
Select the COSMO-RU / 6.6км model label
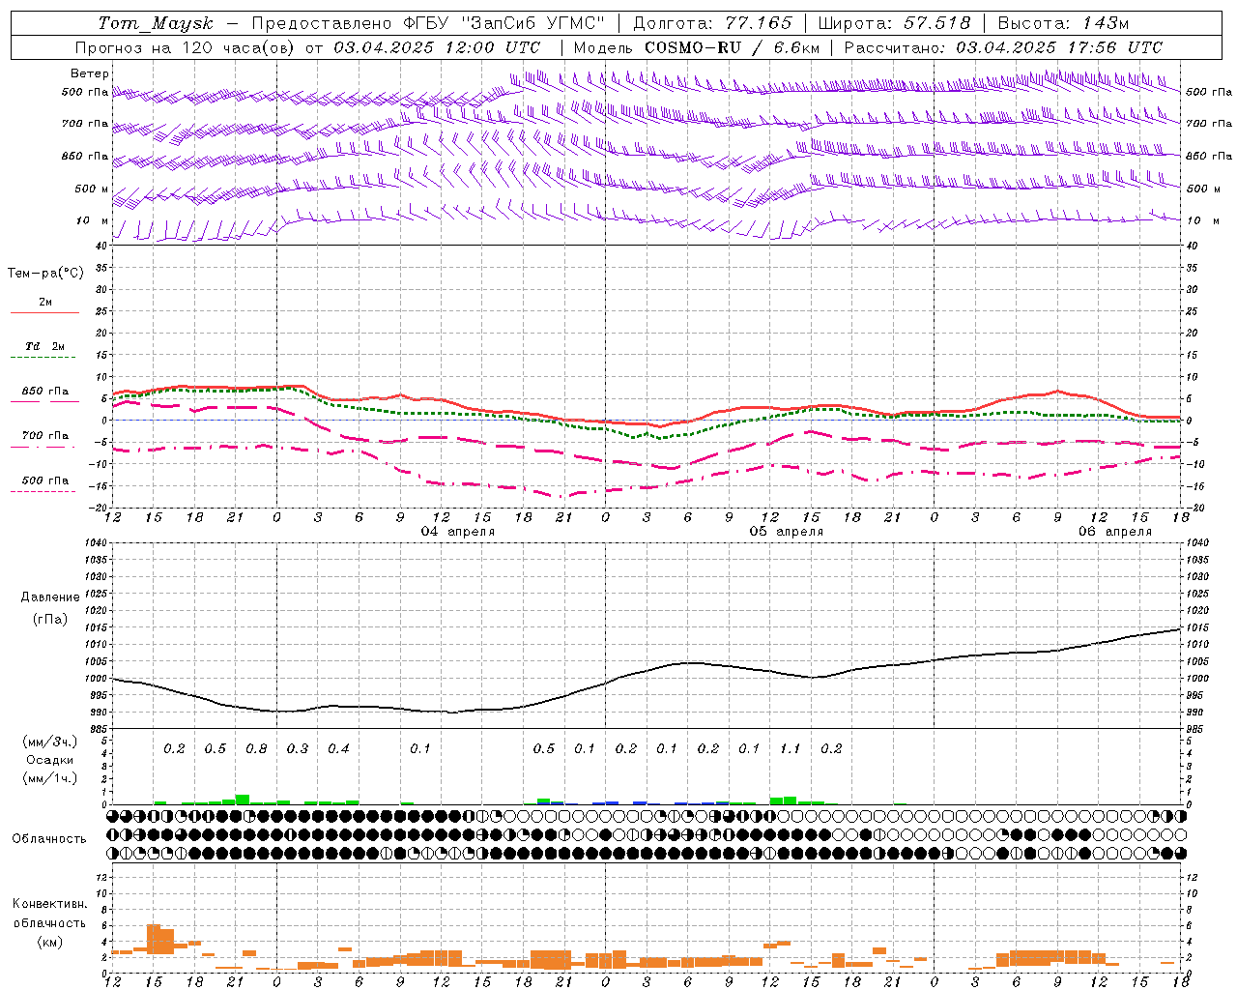click(732, 47)
